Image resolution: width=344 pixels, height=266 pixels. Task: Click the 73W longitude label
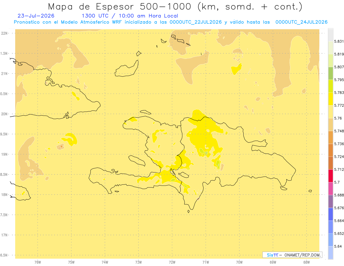(138, 263)
